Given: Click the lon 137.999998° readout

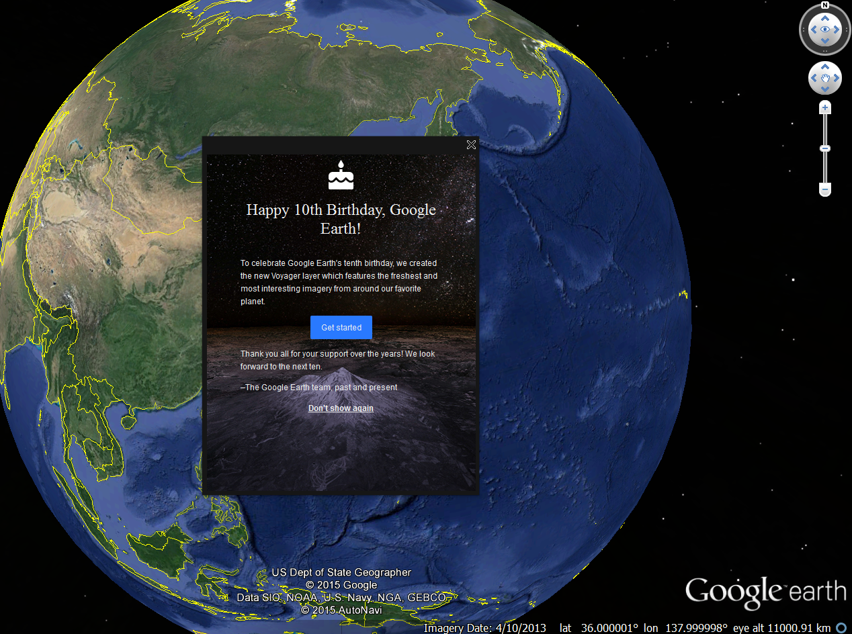Looking at the screenshot, I should point(685,628).
